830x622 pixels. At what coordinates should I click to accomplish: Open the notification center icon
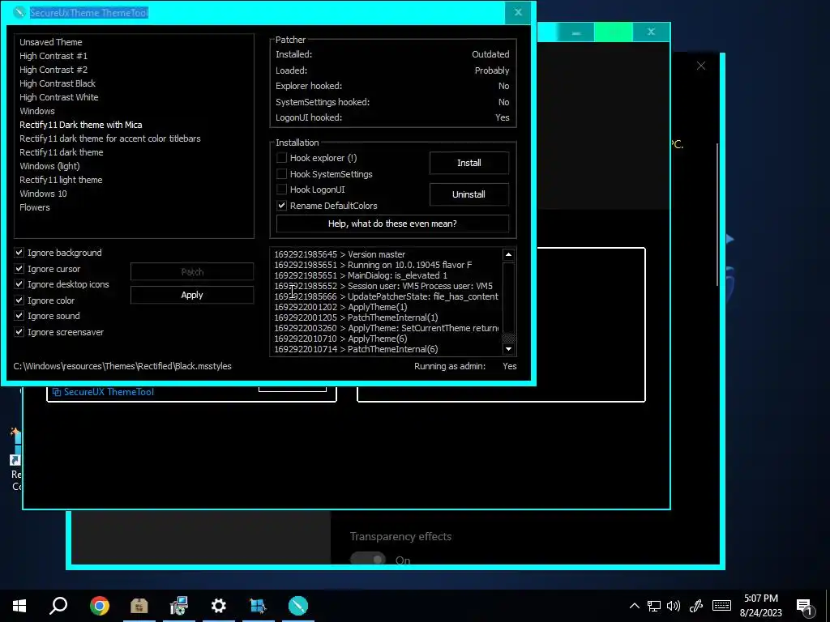click(x=805, y=606)
